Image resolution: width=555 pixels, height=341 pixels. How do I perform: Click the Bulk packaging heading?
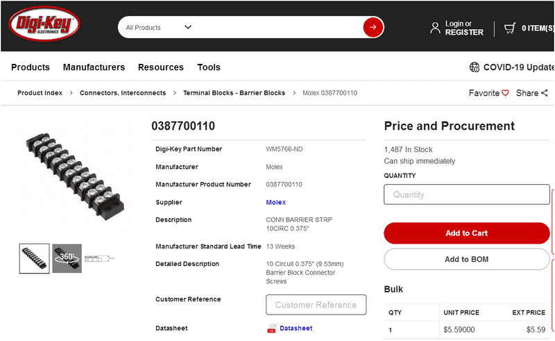tap(393, 289)
